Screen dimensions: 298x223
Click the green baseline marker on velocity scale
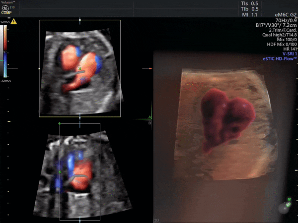click(1, 60)
